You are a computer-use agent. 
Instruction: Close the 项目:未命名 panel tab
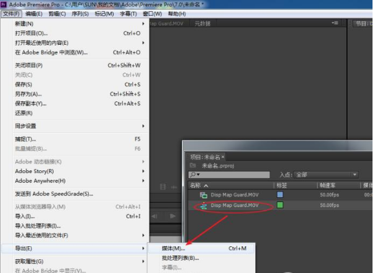[223, 157]
